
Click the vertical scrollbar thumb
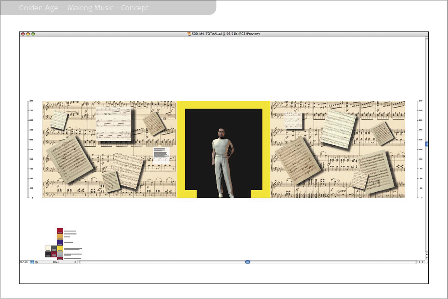point(427,144)
